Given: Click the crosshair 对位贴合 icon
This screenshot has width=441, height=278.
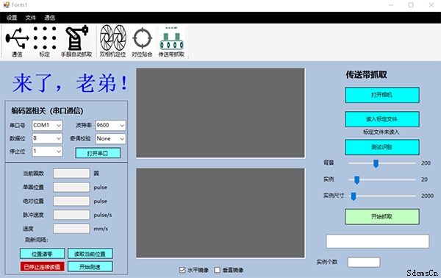Looking at the screenshot, I should click(x=142, y=42).
